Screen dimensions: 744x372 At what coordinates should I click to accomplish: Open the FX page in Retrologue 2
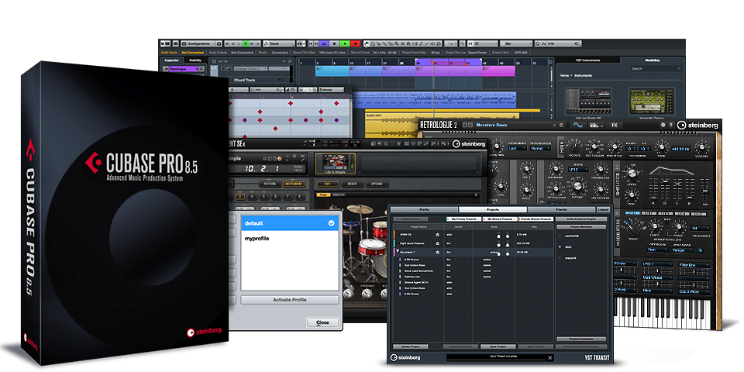615,125
